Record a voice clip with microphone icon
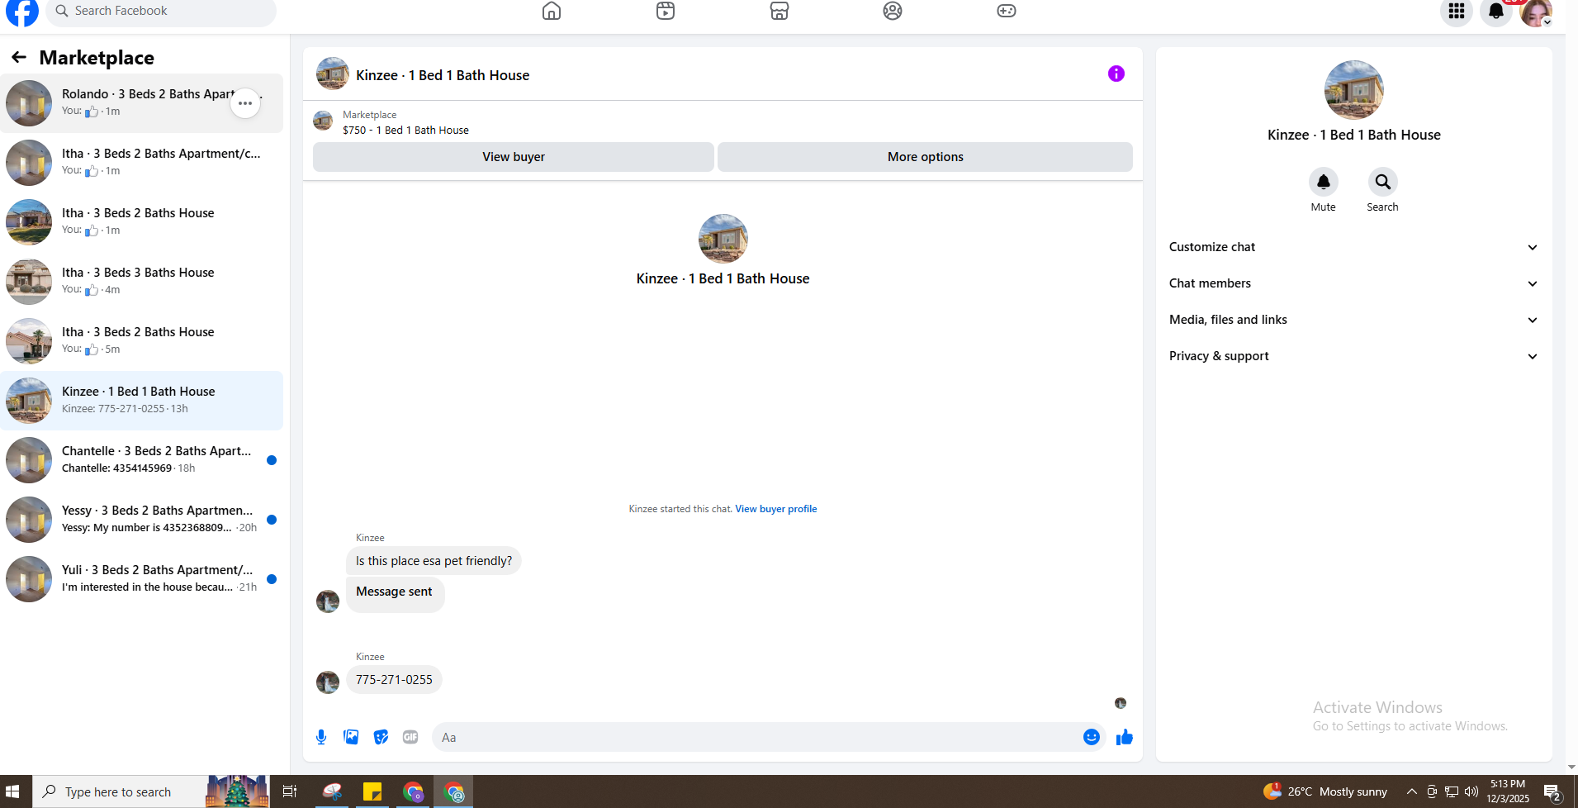 coord(321,737)
